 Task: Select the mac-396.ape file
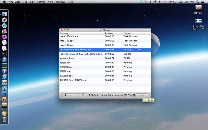tap(105, 41)
